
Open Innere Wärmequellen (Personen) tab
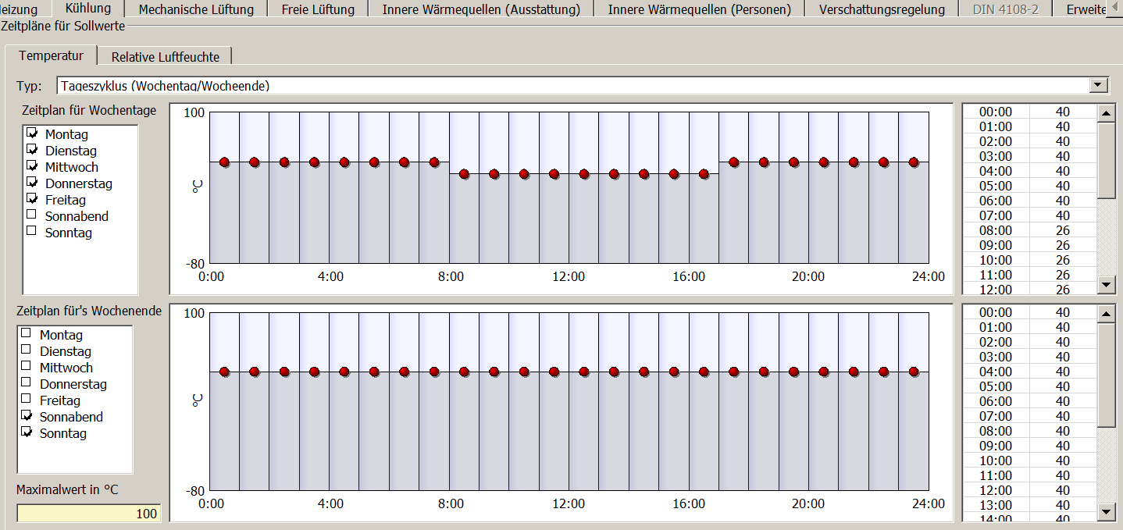tap(700, 9)
